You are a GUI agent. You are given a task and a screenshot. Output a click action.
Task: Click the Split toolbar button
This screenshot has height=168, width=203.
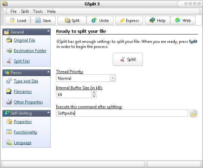(x=72, y=20)
